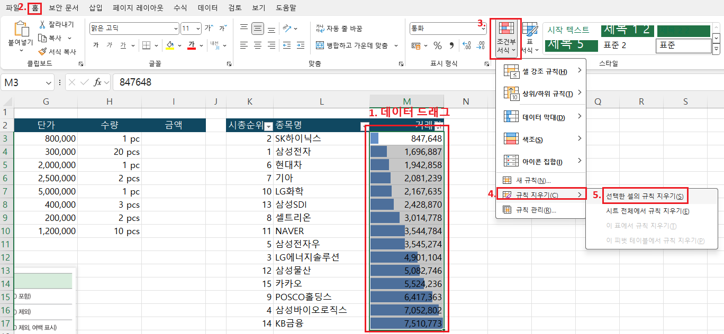Click the increase decimal icon
This screenshot has height=334, width=724.
(467, 45)
